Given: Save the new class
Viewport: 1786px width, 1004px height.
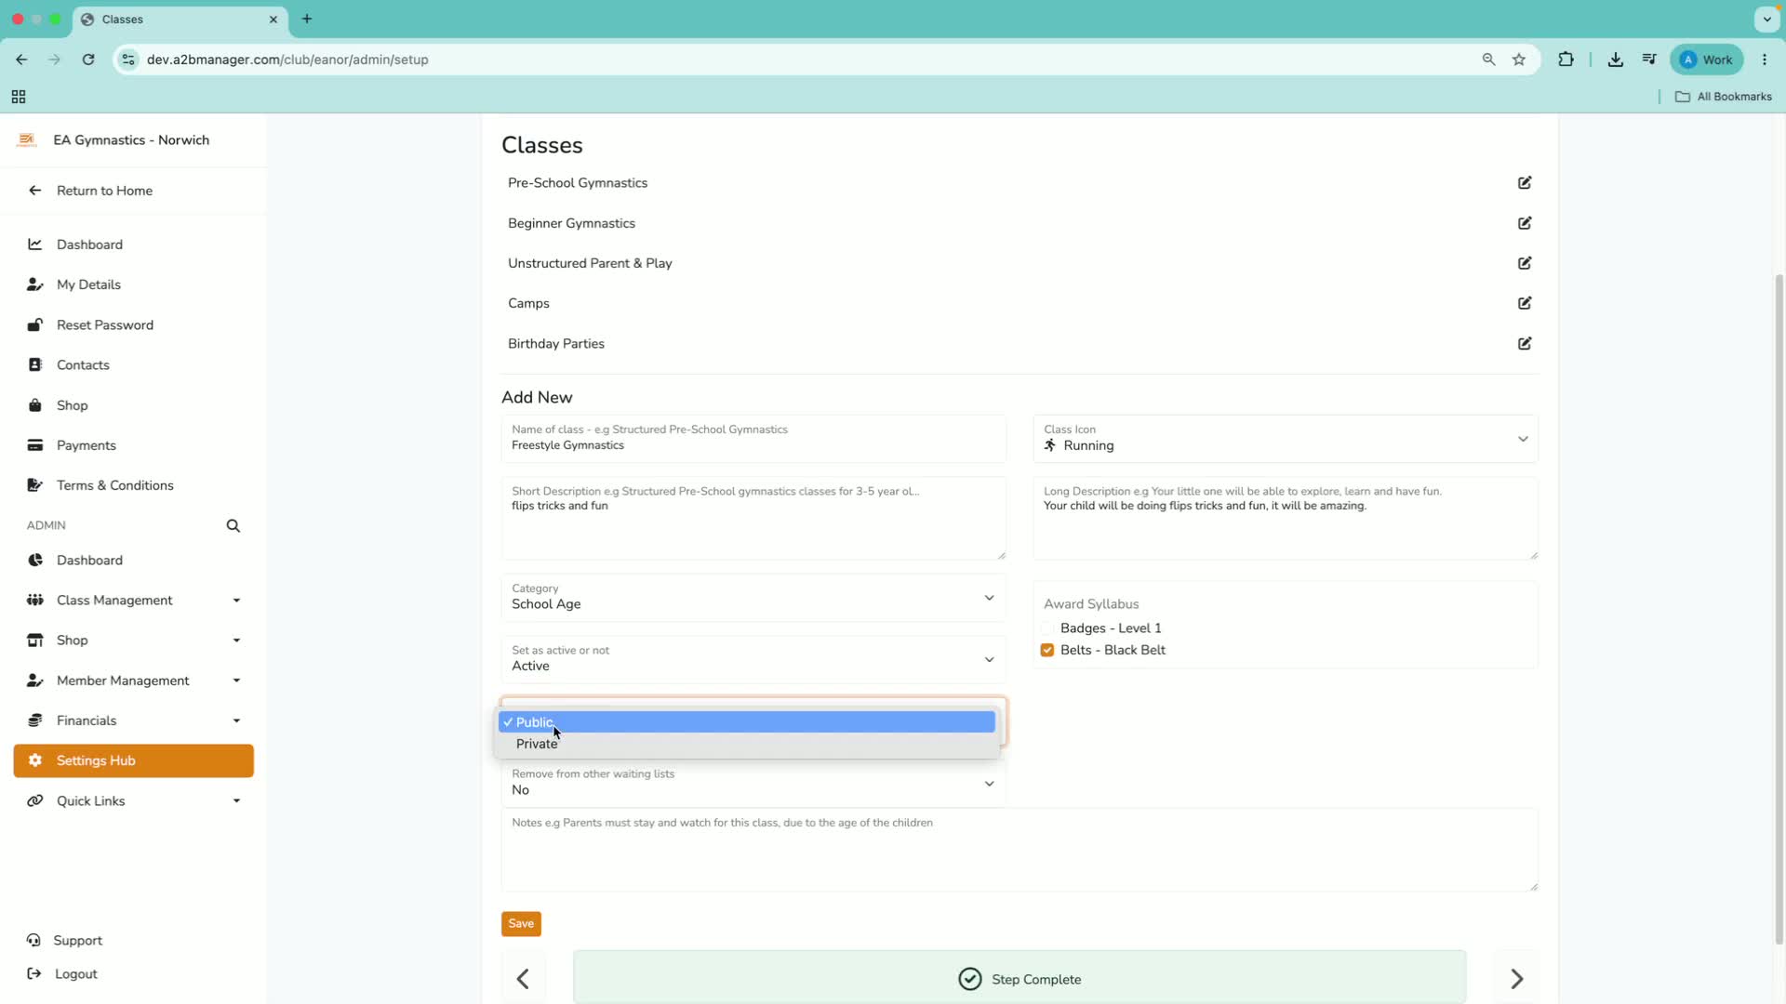Looking at the screenshot, I should [521, 924].
